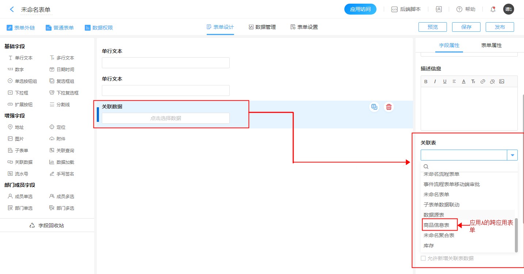Viewport: 524px width, 274px height.
Task: Switch to 表单属性 tab
Action: point(491,45)
